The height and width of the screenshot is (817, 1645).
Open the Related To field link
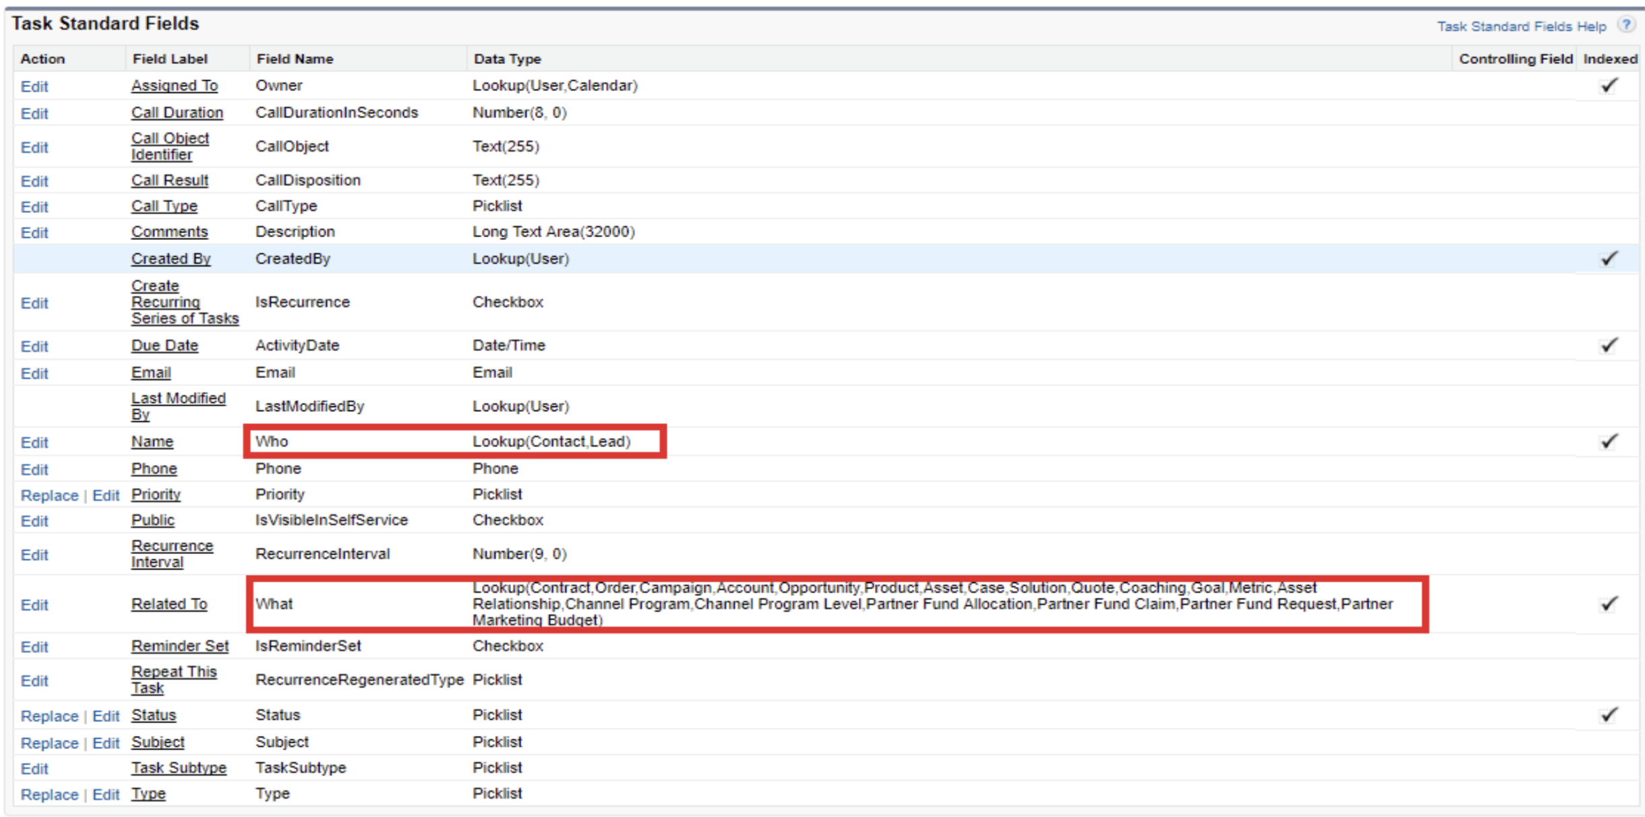[x=169, y=604]
